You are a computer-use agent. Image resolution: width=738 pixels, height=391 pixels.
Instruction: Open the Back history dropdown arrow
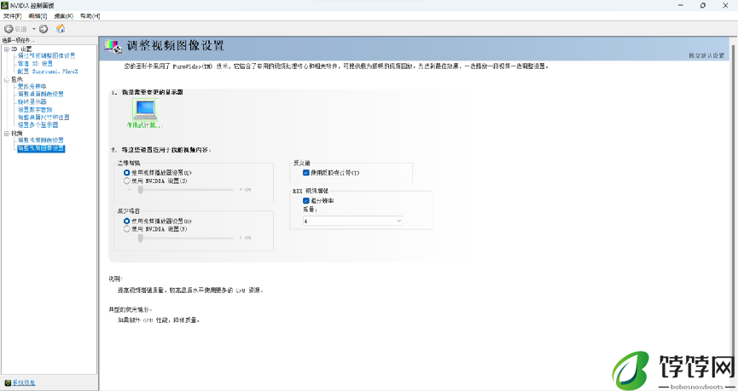tap(34, 29)
